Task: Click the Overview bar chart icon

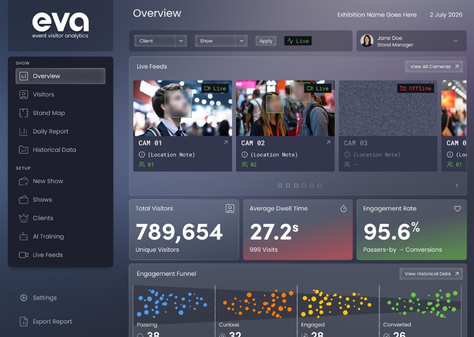Action: coord(24,76)
